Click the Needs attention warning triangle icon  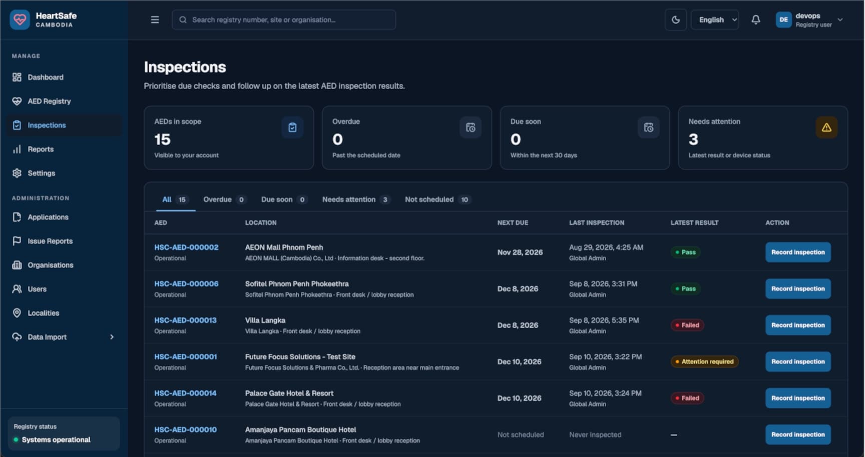826,127
